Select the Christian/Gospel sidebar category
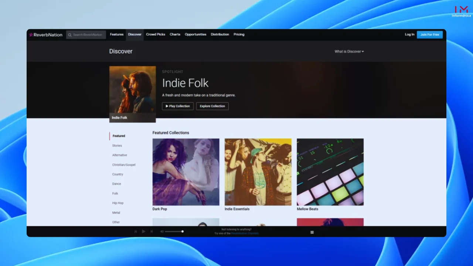 [x=124, y=165]
